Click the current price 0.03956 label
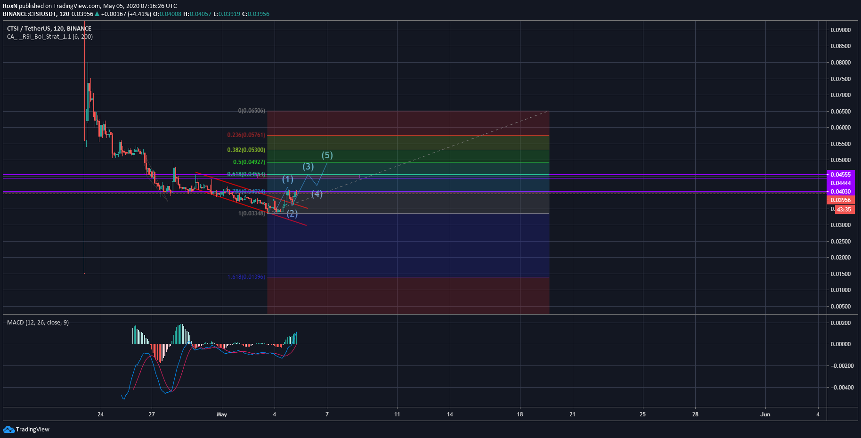Screen dimensions: 861x438 click(x=840, y=200)
